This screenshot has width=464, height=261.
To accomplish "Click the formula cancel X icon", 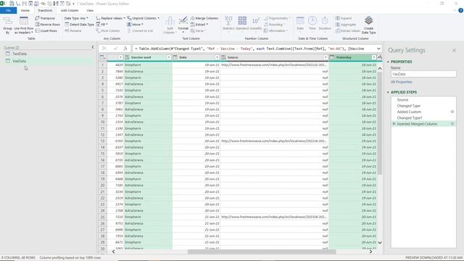I will click(x=104, y=49).
